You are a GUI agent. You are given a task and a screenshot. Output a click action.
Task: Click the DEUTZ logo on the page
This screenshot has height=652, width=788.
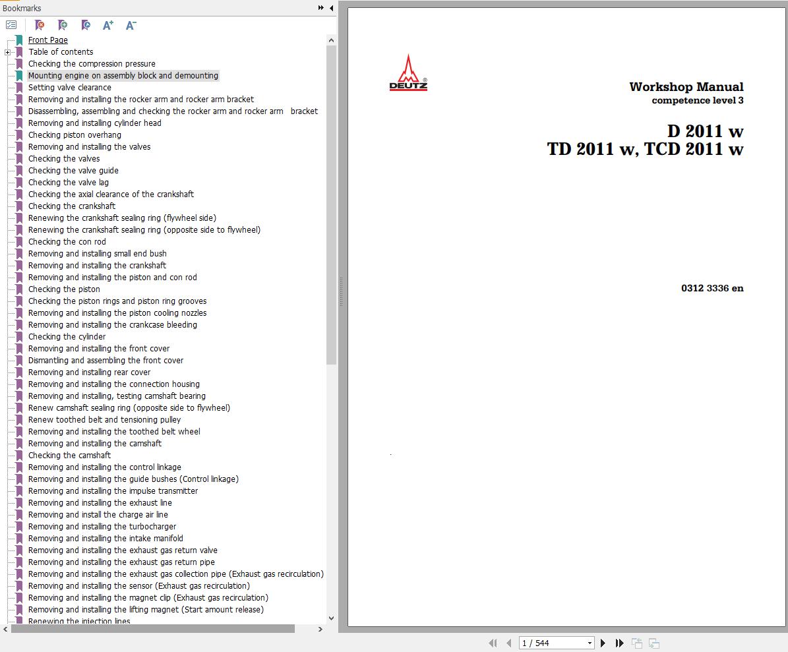pyautogui.click(x=409, y=73)
